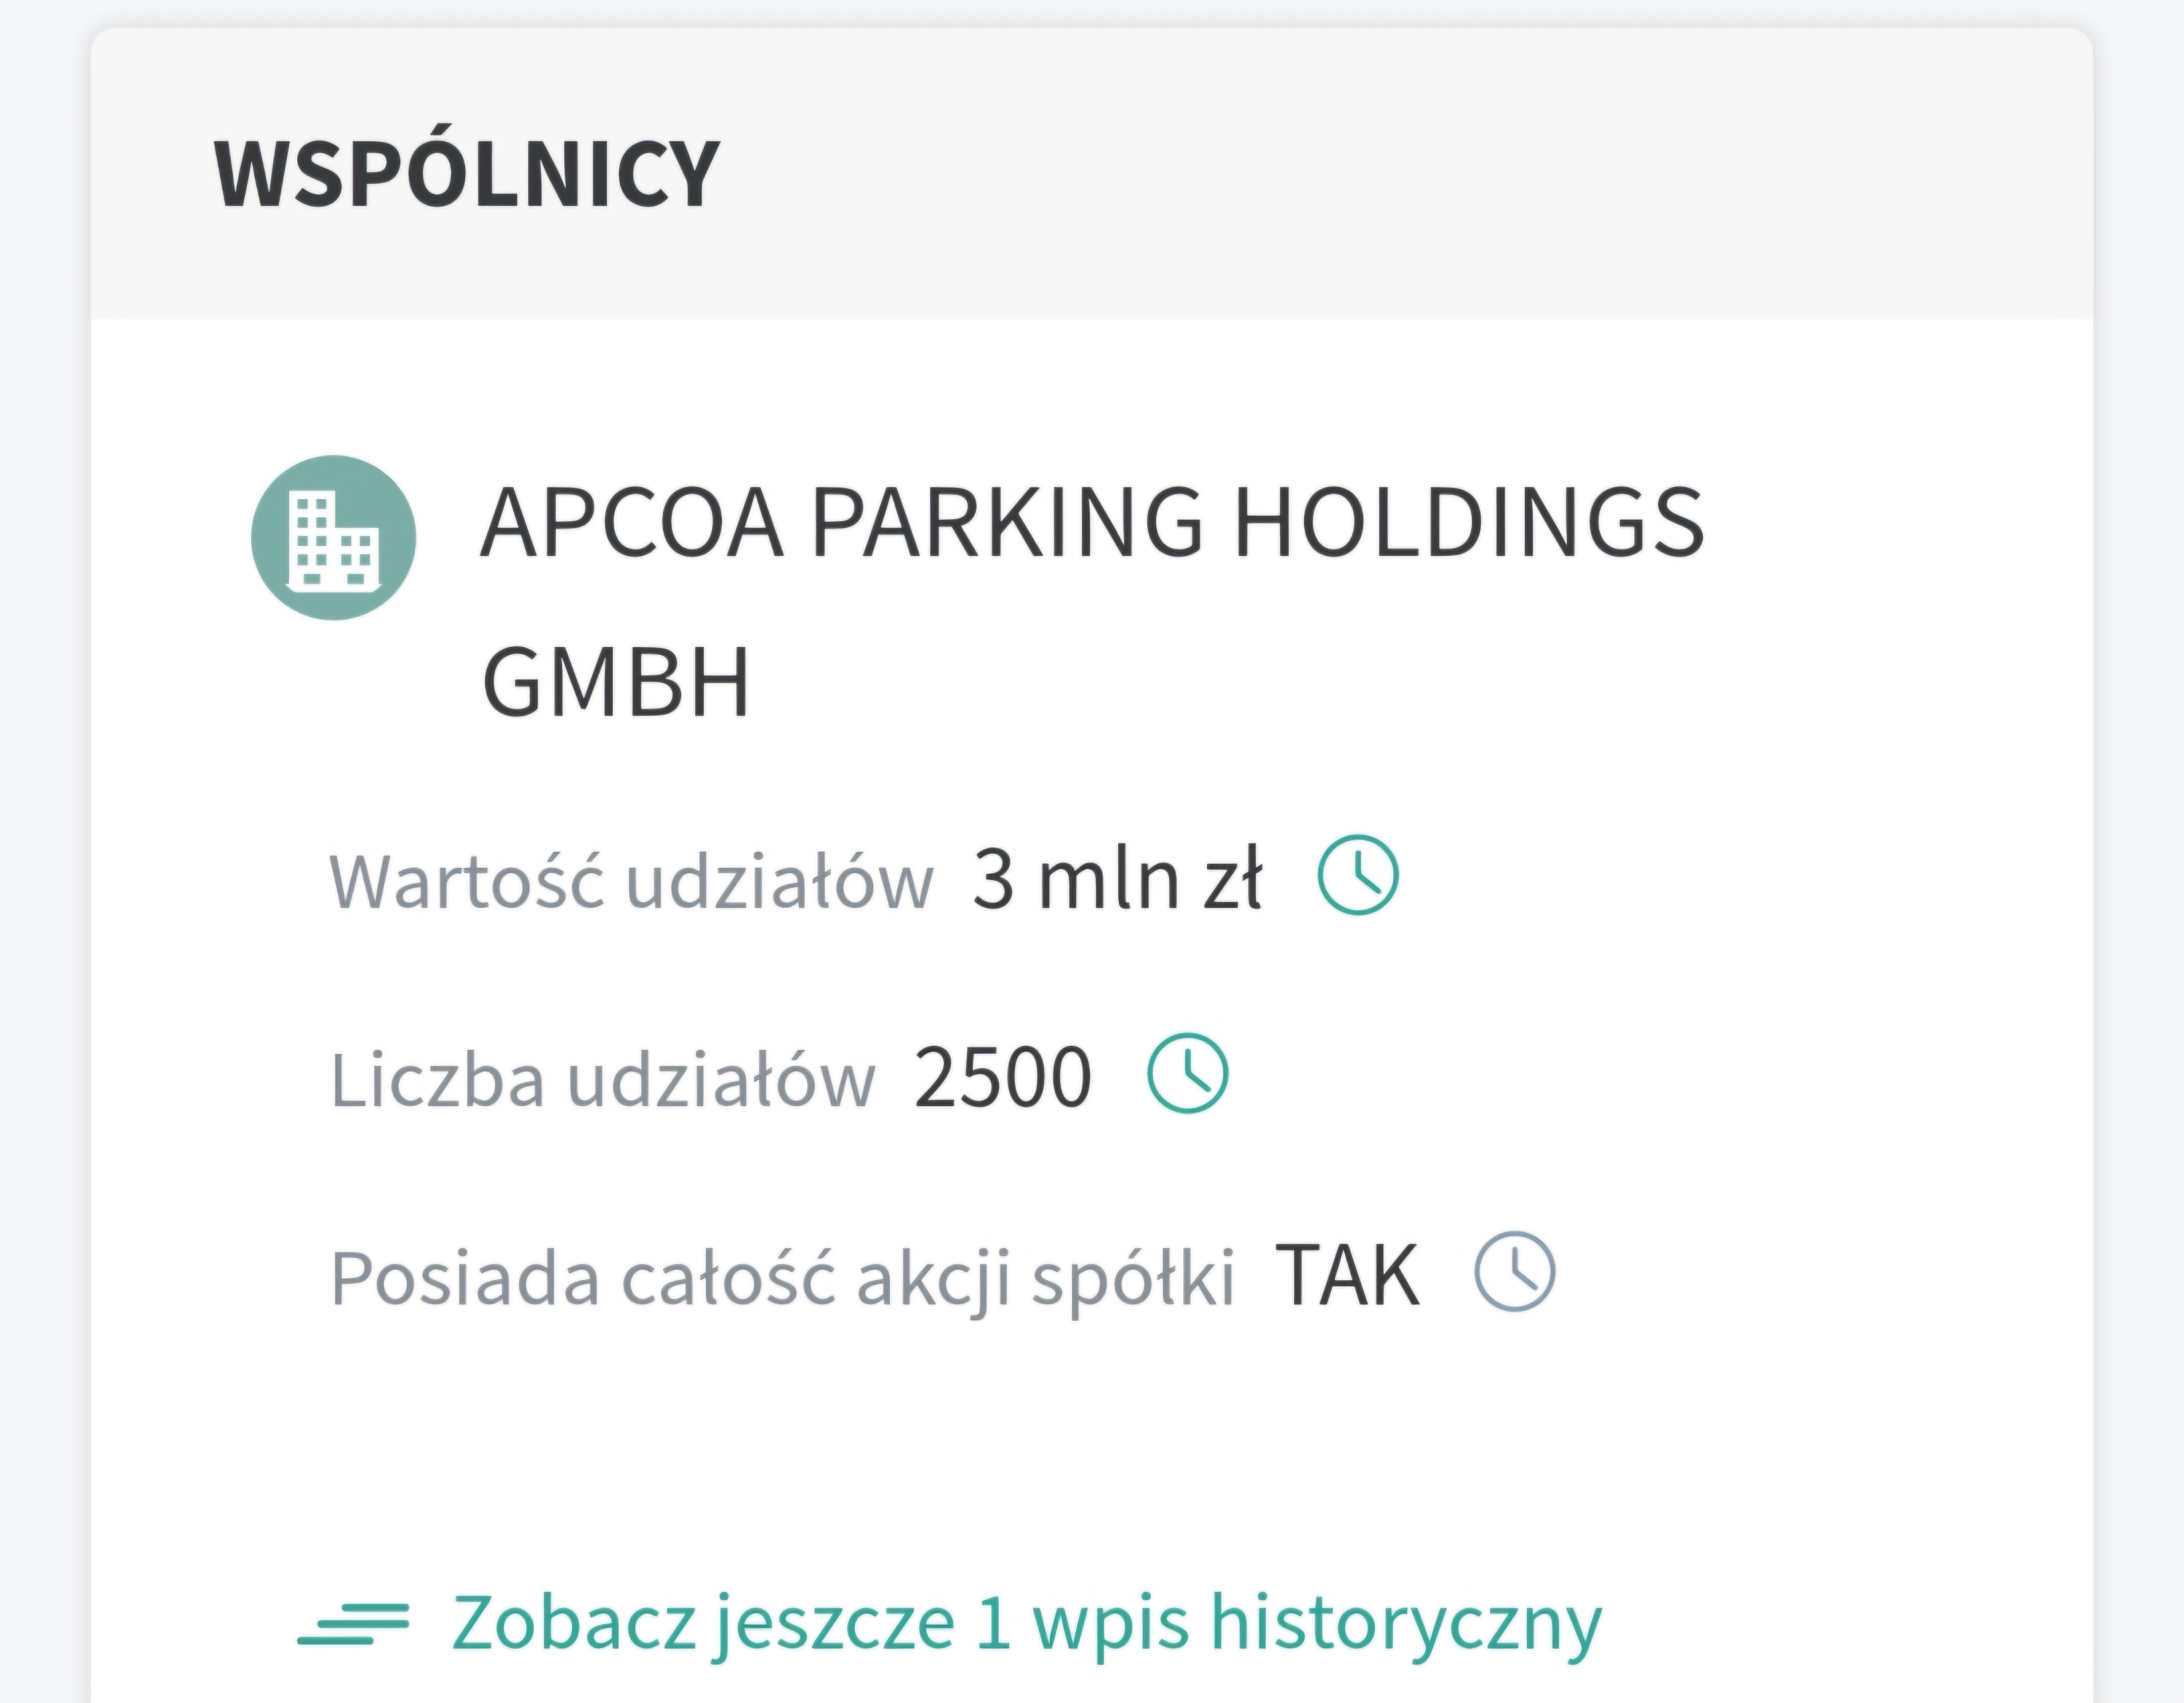Click the word HOLDINGS in shareholder name
The height and width of the screenshot is (1703, 2184).
coord(1468,522)
